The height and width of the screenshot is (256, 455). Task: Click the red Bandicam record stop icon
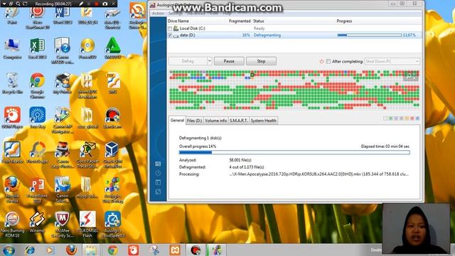(x=97, y=4)
